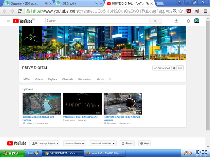Toggle the Subscribed button
The image size is (210, 157).
pyautogui.click(x=162, y=68)
